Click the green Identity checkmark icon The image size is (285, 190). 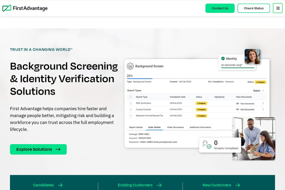[x=223, y=58]
